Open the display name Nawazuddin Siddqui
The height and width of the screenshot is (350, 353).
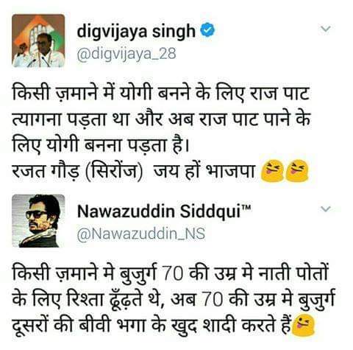[159, 211]
